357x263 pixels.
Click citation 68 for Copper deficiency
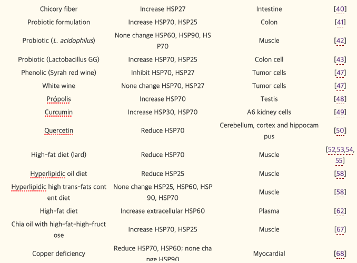pyautogui.click(x=340, y=254)
